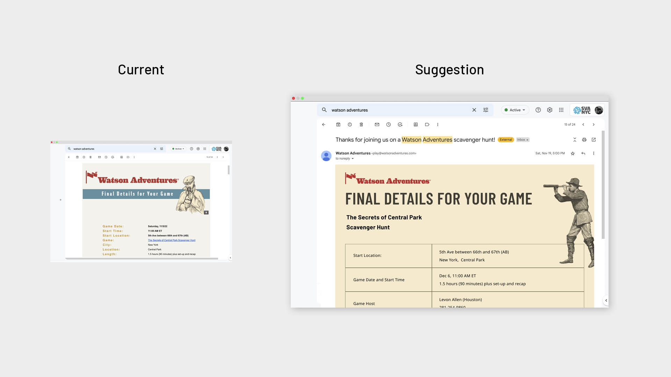
Task: Star the Watson Adventures email
Action: 572,153
